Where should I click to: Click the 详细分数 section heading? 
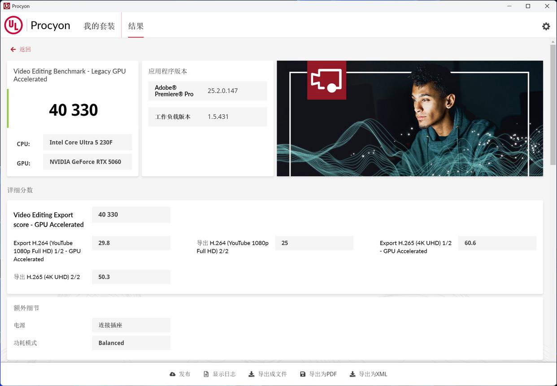point(20,190)
